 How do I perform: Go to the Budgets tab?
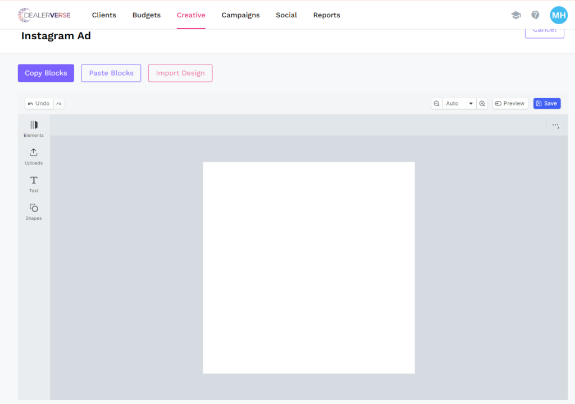[x=147, y=15]
